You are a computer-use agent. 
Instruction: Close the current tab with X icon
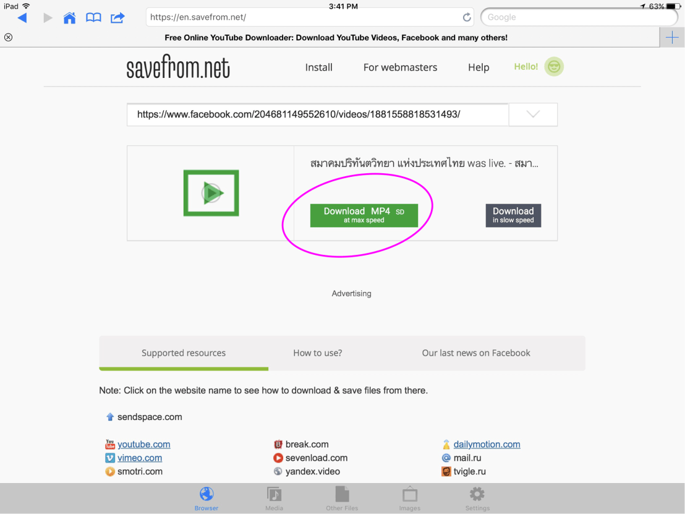(8, 38)
